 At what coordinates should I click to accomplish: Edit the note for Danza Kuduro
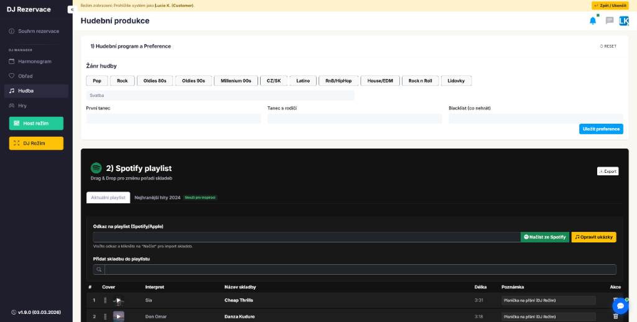click(549, 316)
